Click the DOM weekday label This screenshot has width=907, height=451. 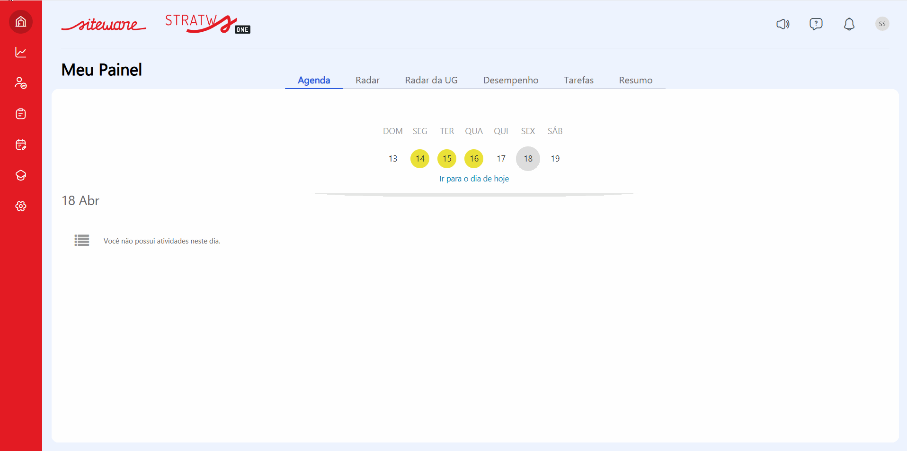click(x=393, y=131)
